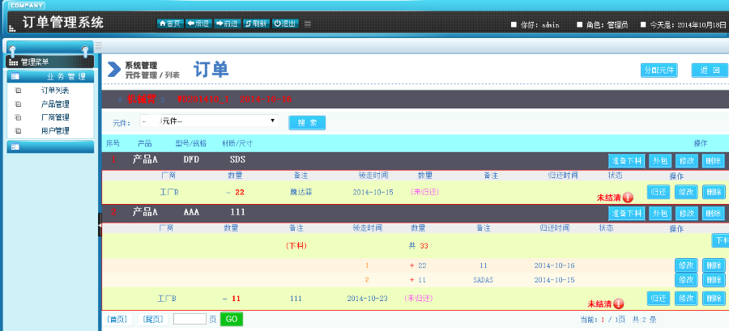The image size is (729, 331).
Task: Click the 管理菜单 grid icon
Action: tap(13, 62)
